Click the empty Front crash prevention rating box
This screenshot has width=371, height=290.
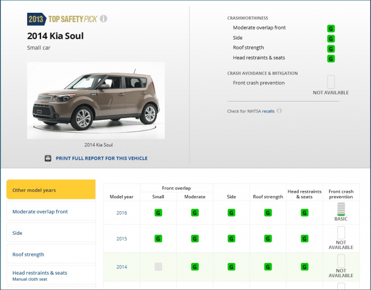click(x=331, y=82)
